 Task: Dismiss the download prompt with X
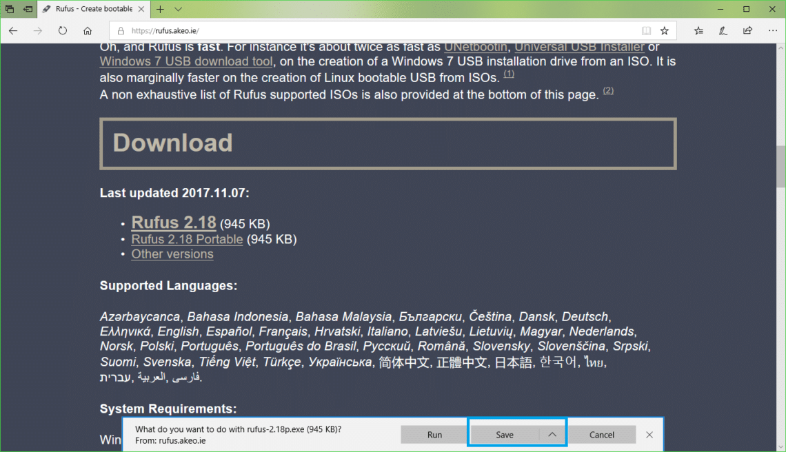coord(649,435)
